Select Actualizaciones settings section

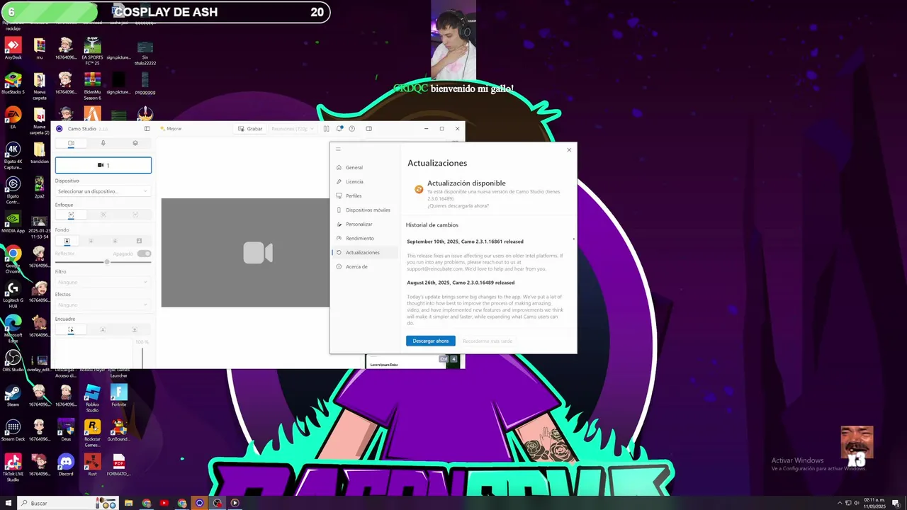(364, 253)
